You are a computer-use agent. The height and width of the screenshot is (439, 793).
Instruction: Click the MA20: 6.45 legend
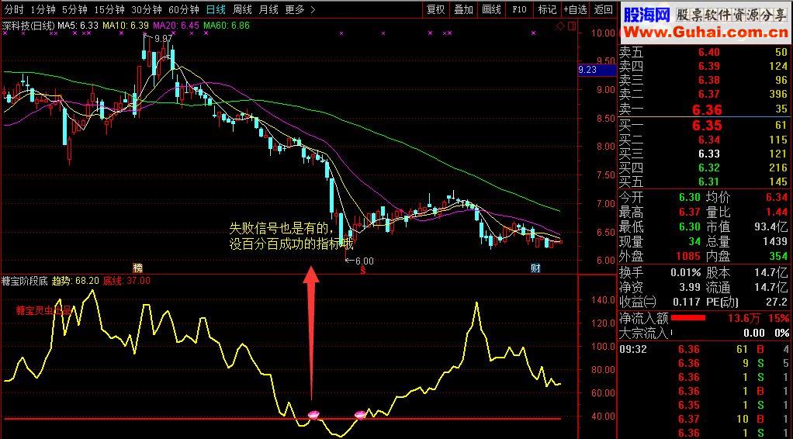[x=176, y=26]
